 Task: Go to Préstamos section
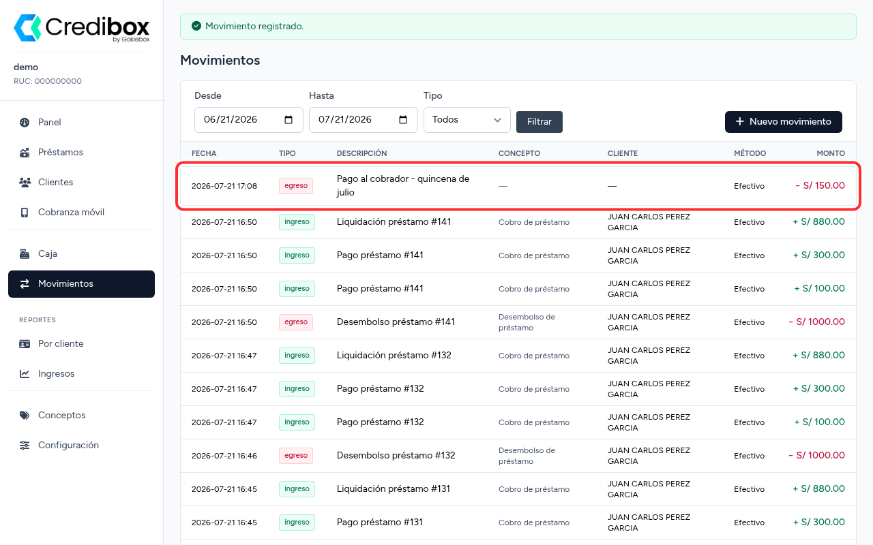click(81, 153)
